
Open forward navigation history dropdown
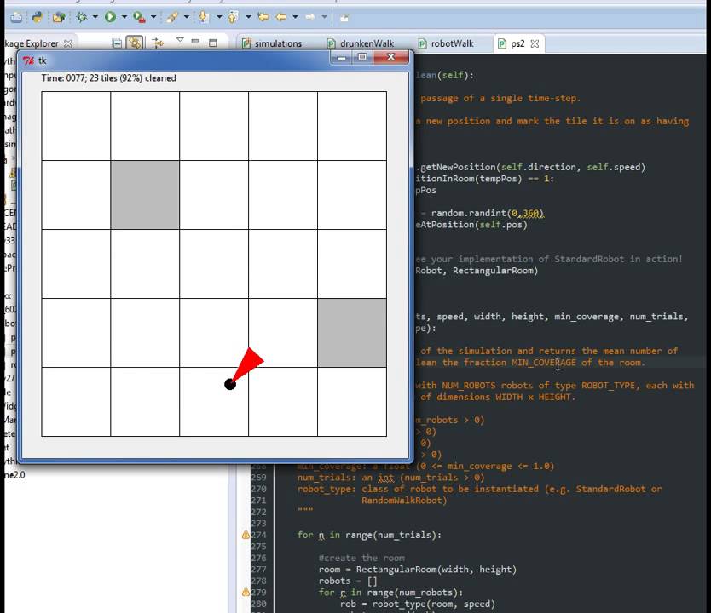(x=324, y=17)
